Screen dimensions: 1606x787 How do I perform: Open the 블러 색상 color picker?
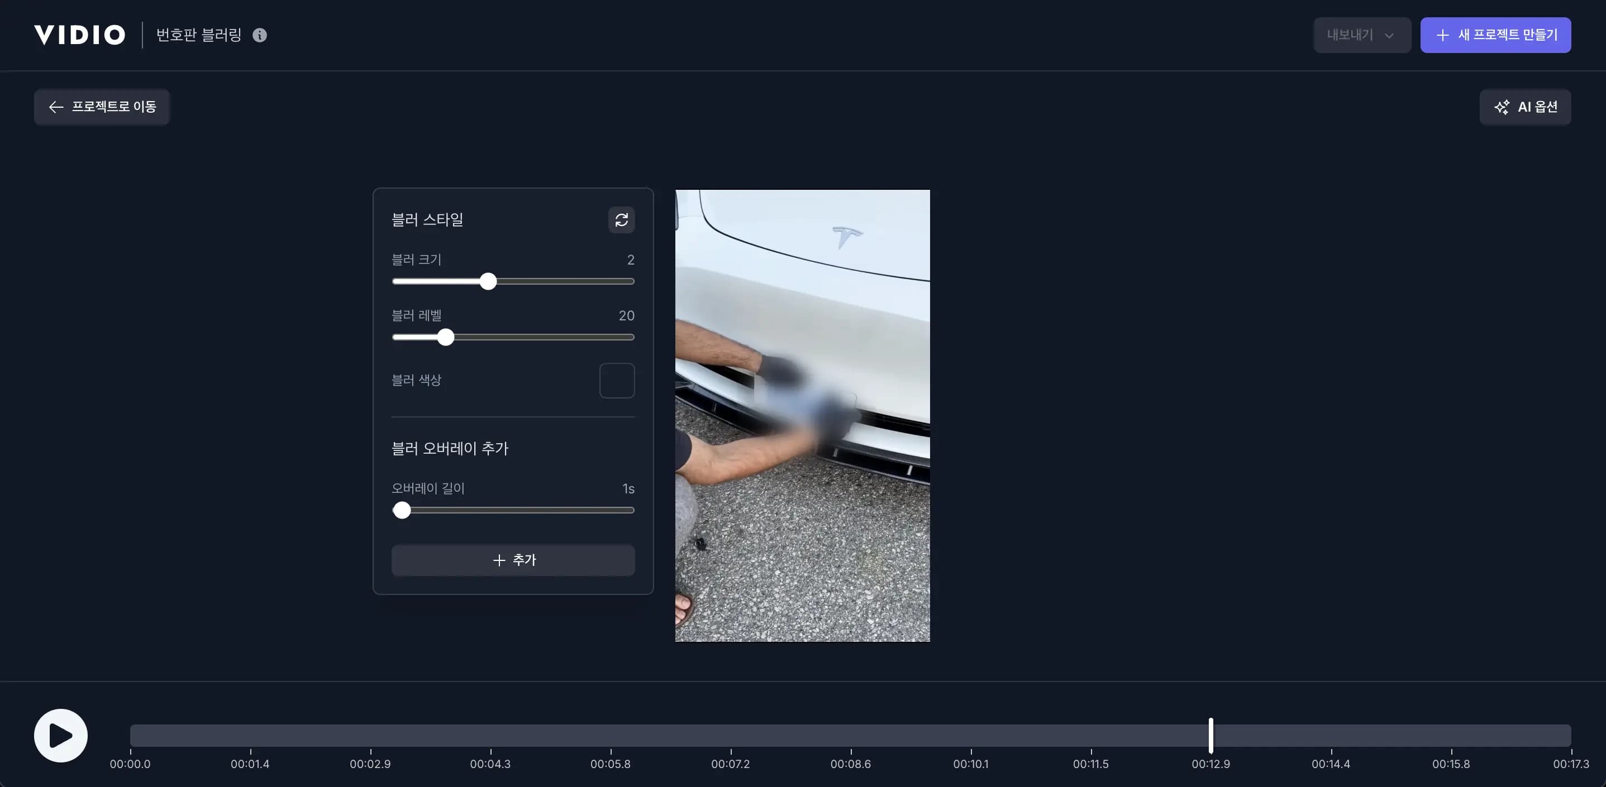pyautogui.click(x=617, y=380)
